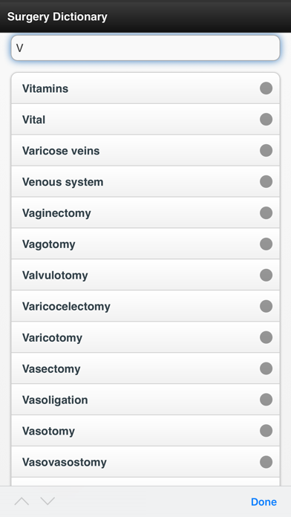The image size is (291, 517).
Task: Tap the circle indicator next to Venous system
Action: [x=266, y=181]
